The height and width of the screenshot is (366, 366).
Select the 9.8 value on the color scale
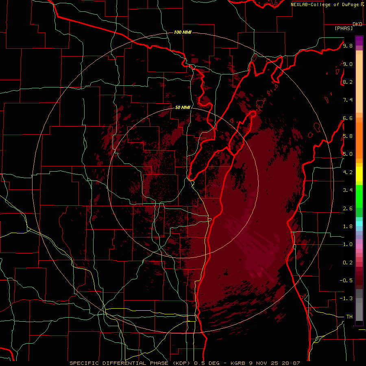[x=348, y=46]
